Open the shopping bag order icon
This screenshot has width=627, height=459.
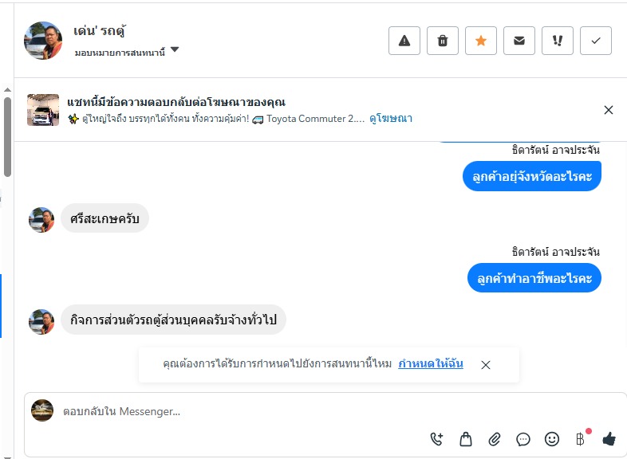pos(466,438)
